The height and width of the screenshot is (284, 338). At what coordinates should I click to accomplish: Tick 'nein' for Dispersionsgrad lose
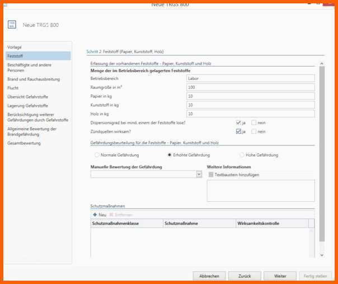[x=254, y=122]
